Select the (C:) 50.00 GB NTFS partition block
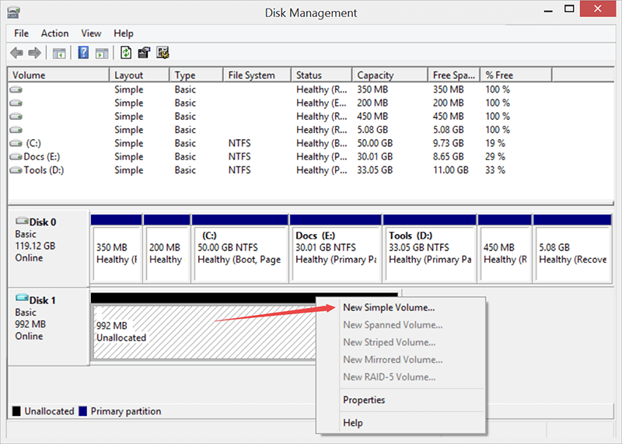 [239, 247]
